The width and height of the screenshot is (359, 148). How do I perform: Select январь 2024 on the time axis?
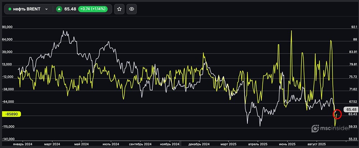tap(22, 144)
